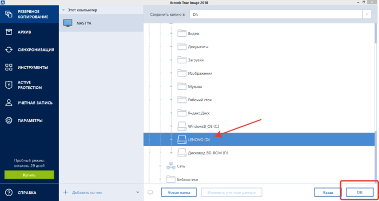Click the Рабочий стол folder icon
Screen dimensions: 379x201
tap(182, 100)
